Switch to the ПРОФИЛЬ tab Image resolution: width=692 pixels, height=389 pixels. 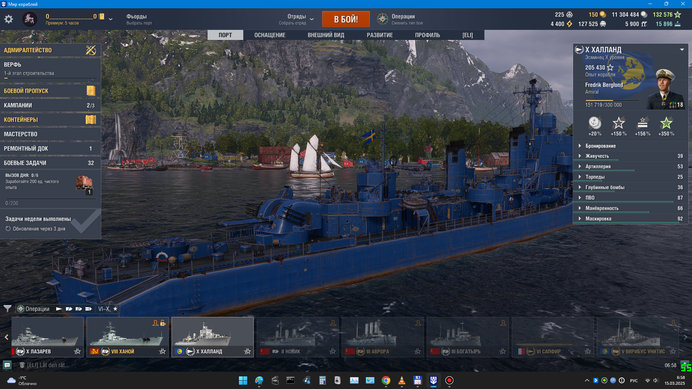(x=427, y=35)
